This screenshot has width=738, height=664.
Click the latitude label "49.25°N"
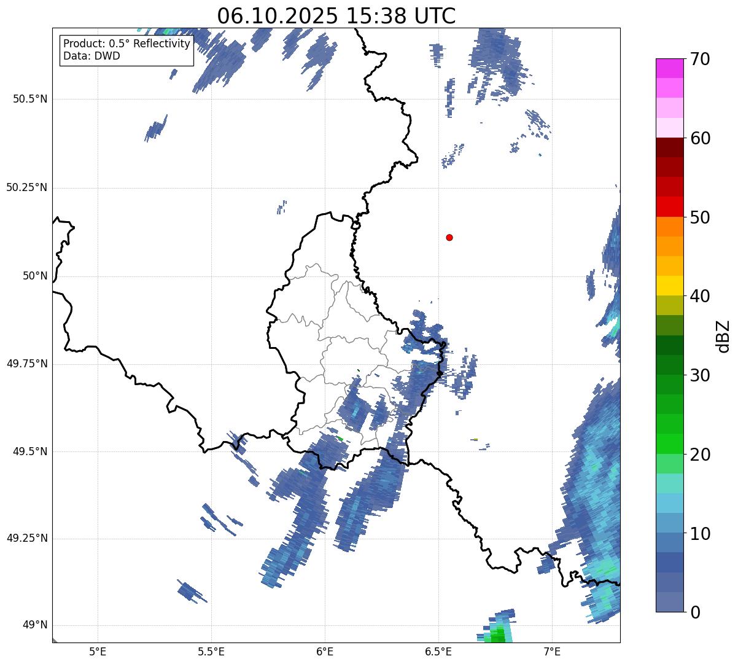tap(27, 538)
